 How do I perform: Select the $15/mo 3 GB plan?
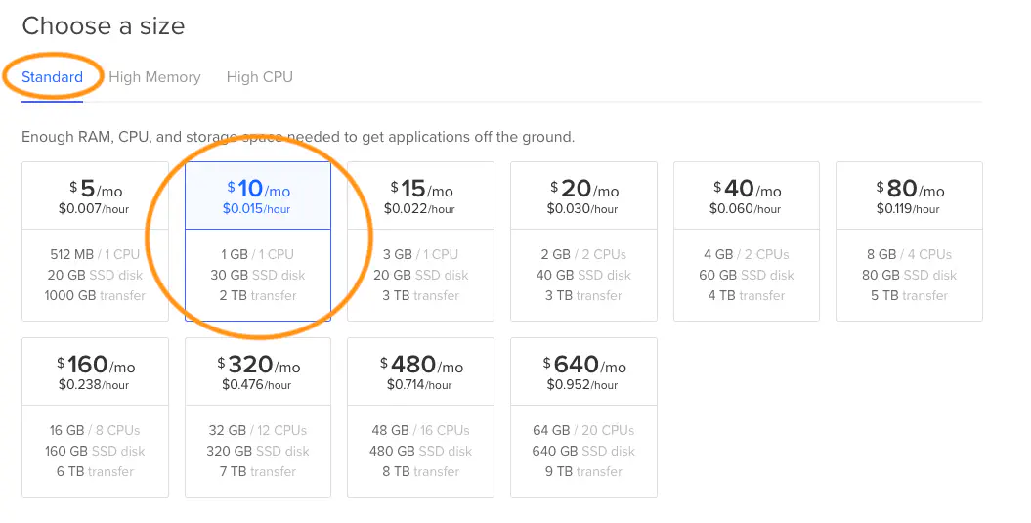420,240
